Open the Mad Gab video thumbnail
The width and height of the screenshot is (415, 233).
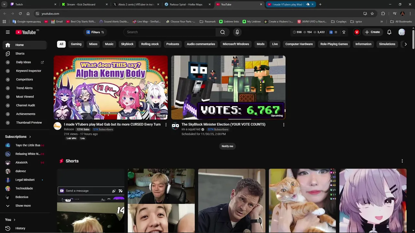(111, 87)
